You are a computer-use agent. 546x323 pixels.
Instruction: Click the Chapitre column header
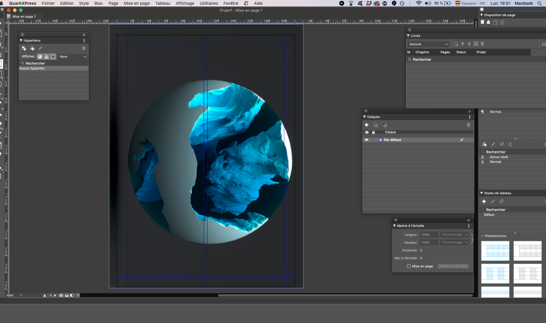422,52
